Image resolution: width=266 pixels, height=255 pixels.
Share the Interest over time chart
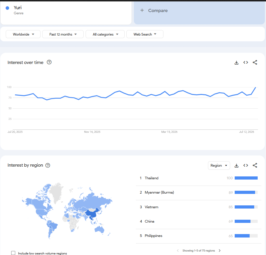tap(255, 62)
